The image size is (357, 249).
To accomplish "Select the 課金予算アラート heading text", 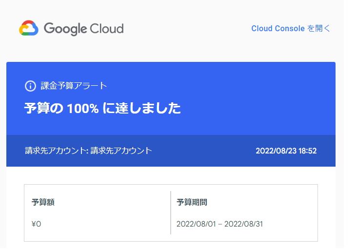I will (x=74, y=86).
